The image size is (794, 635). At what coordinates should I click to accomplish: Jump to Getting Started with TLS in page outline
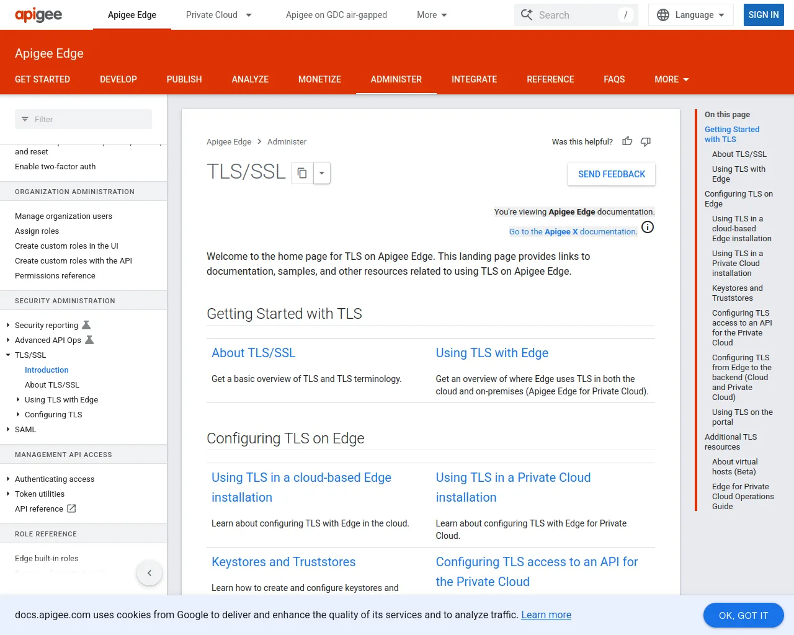(x=732, y=134)
